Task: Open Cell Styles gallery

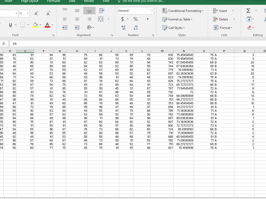Action: coord(173,28)
